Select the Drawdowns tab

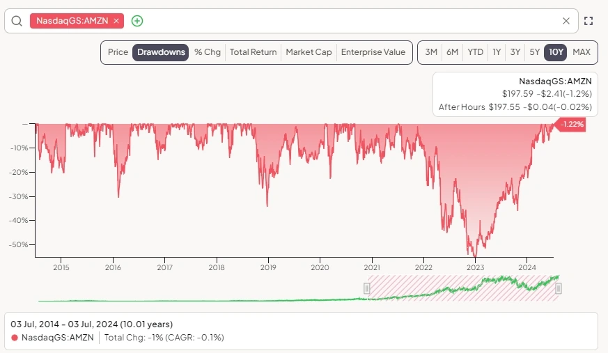(161, 52)
